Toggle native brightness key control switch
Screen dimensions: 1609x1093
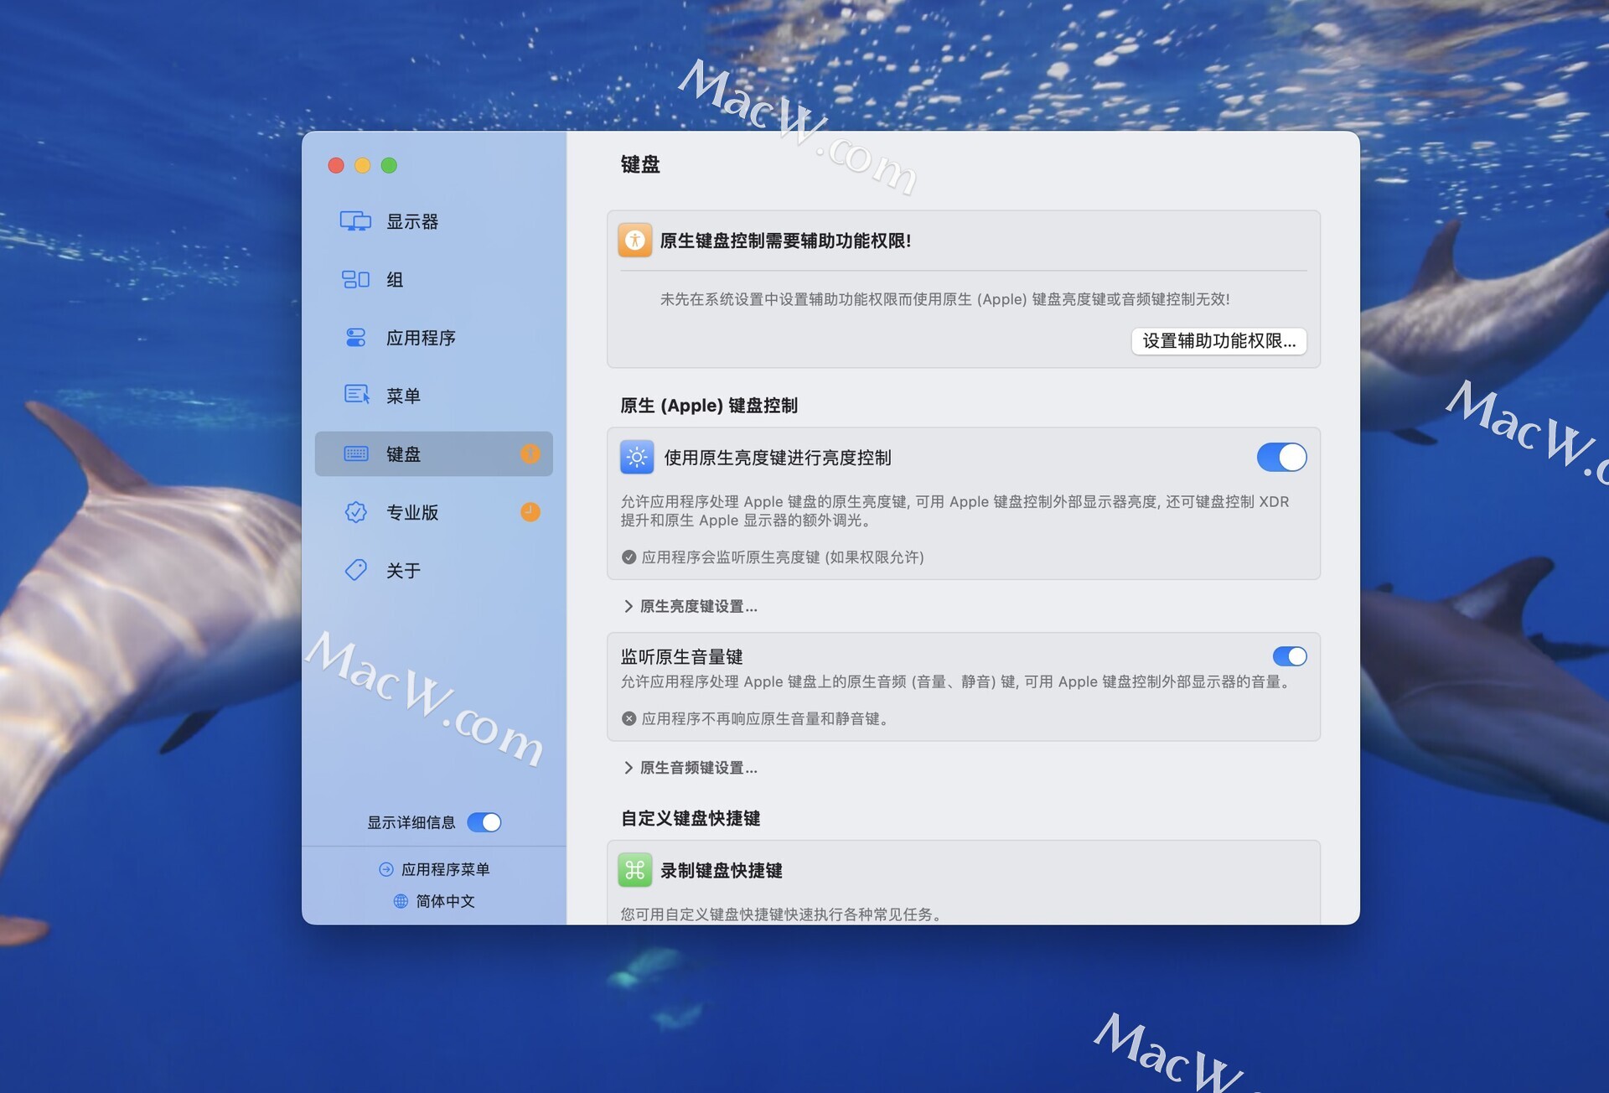(1280, 458)
